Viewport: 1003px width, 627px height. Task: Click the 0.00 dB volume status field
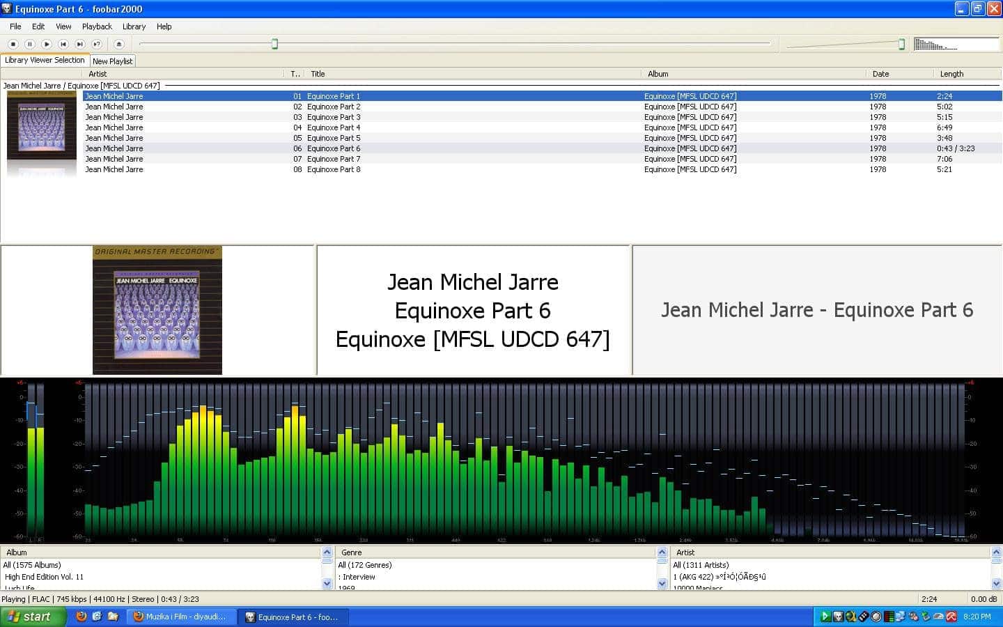click(983, 599)
